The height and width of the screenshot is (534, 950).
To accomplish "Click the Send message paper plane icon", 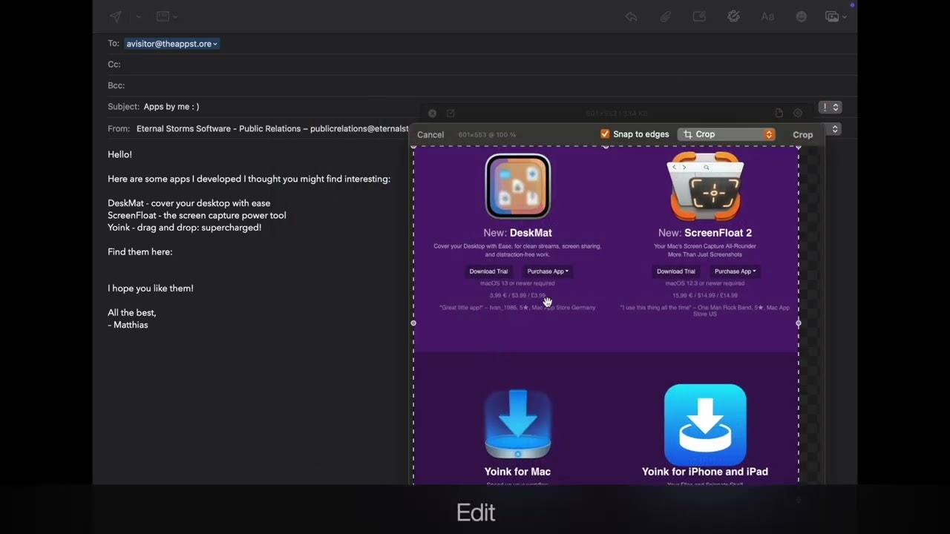I will [x=115, y=16].
